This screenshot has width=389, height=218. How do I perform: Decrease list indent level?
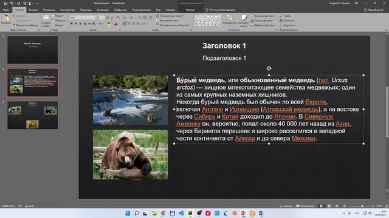click(140, 18)
